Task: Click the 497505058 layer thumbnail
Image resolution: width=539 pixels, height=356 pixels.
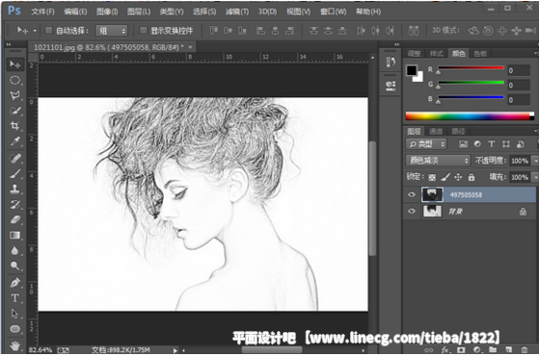Action: pyautogui.click(x=432, y=194)
